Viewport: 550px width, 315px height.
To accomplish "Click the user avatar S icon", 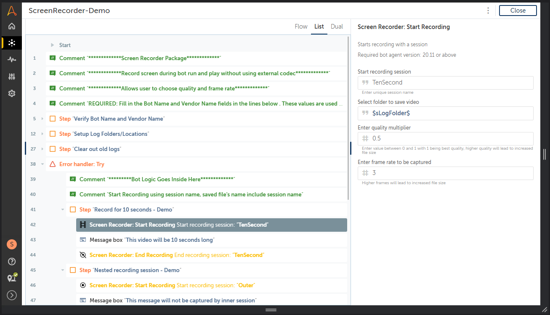I will [12, 244].
